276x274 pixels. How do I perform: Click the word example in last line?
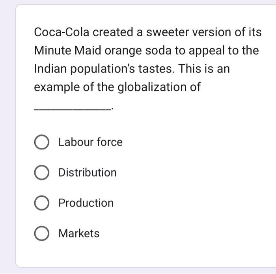57,88
